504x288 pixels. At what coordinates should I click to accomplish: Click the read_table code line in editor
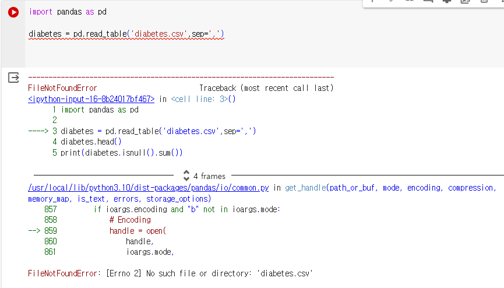click(126, 34)
